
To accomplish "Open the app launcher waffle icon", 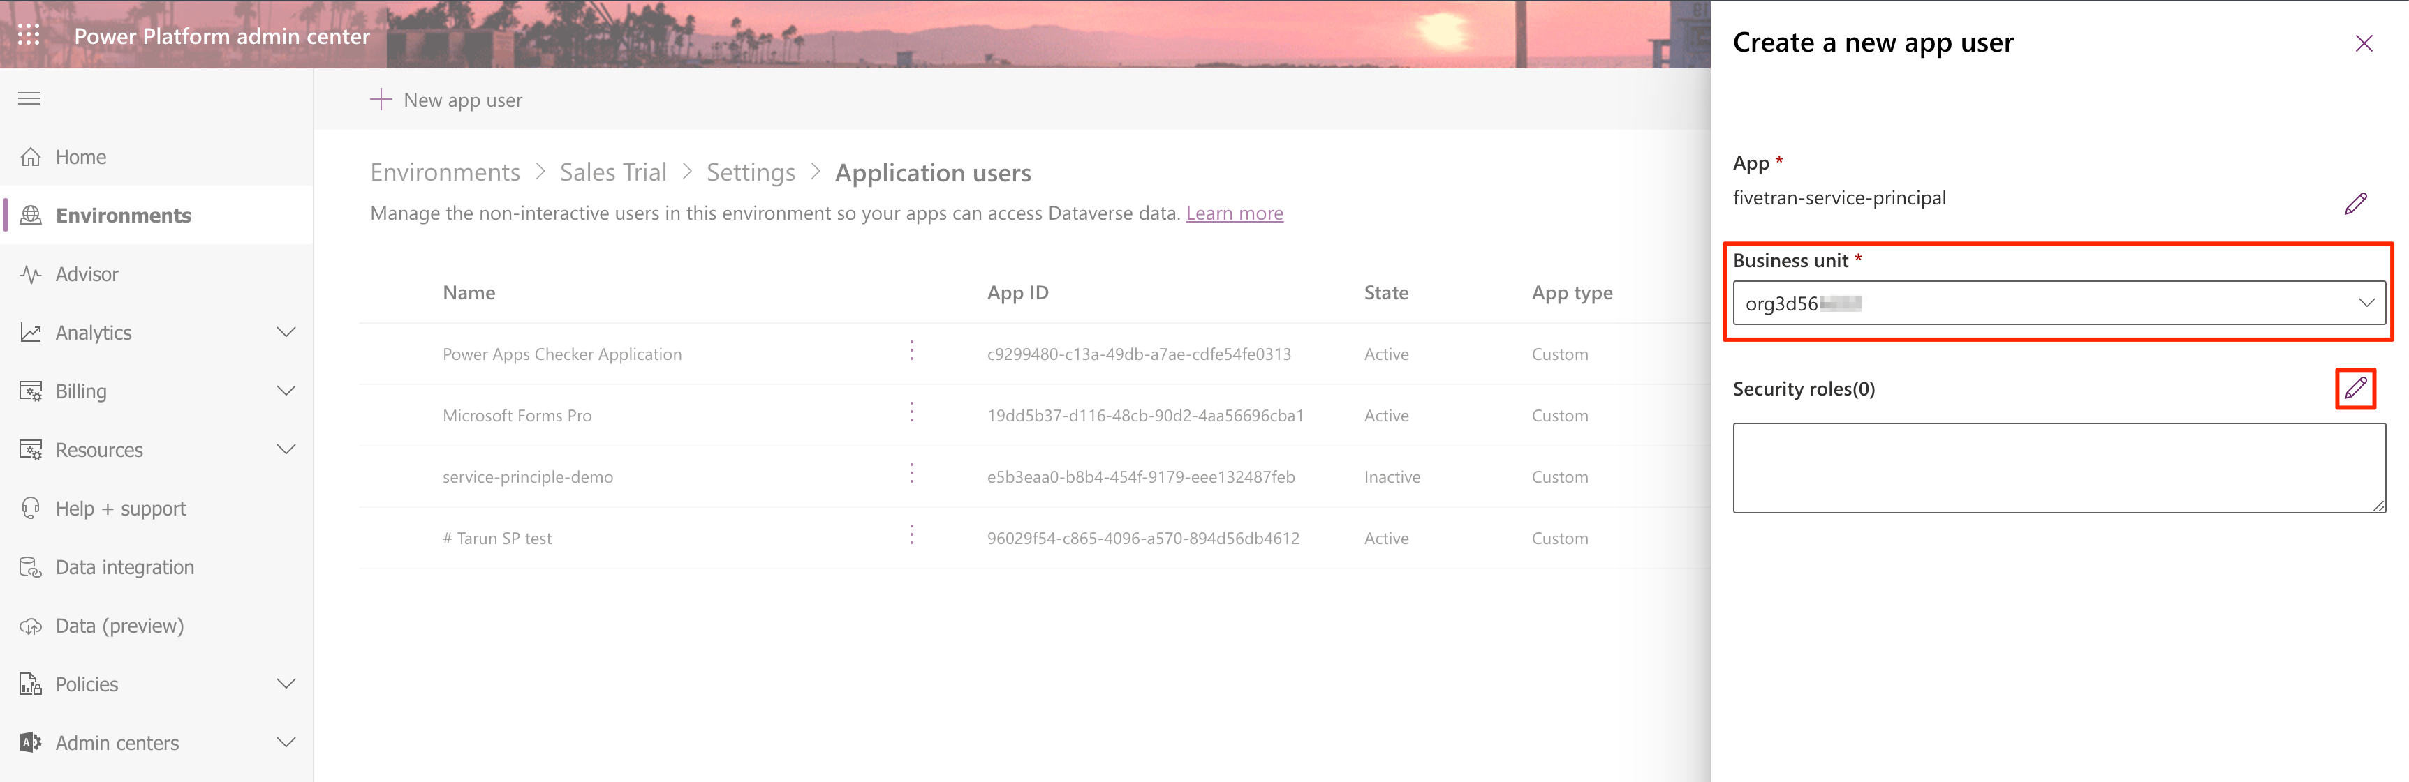I will coord(29,36).
